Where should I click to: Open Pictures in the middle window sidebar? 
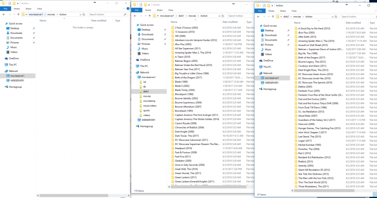click(x=146, y=44)
